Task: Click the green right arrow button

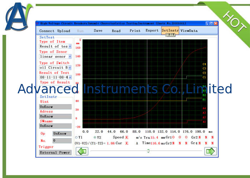Action: [210, 151]
